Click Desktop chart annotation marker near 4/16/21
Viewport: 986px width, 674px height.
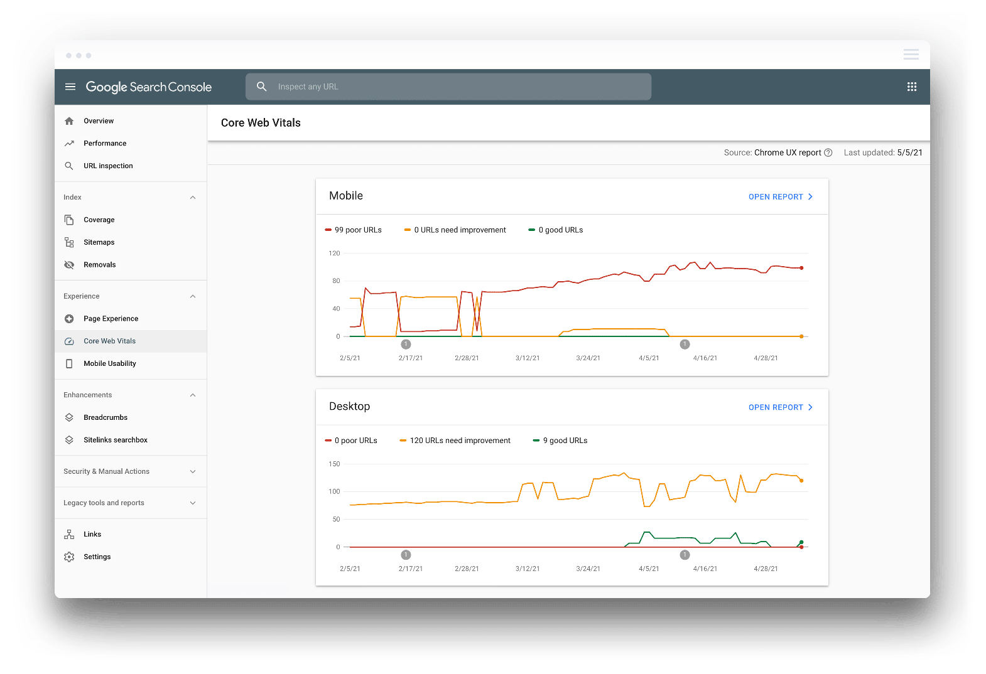[x=685, y=555]
